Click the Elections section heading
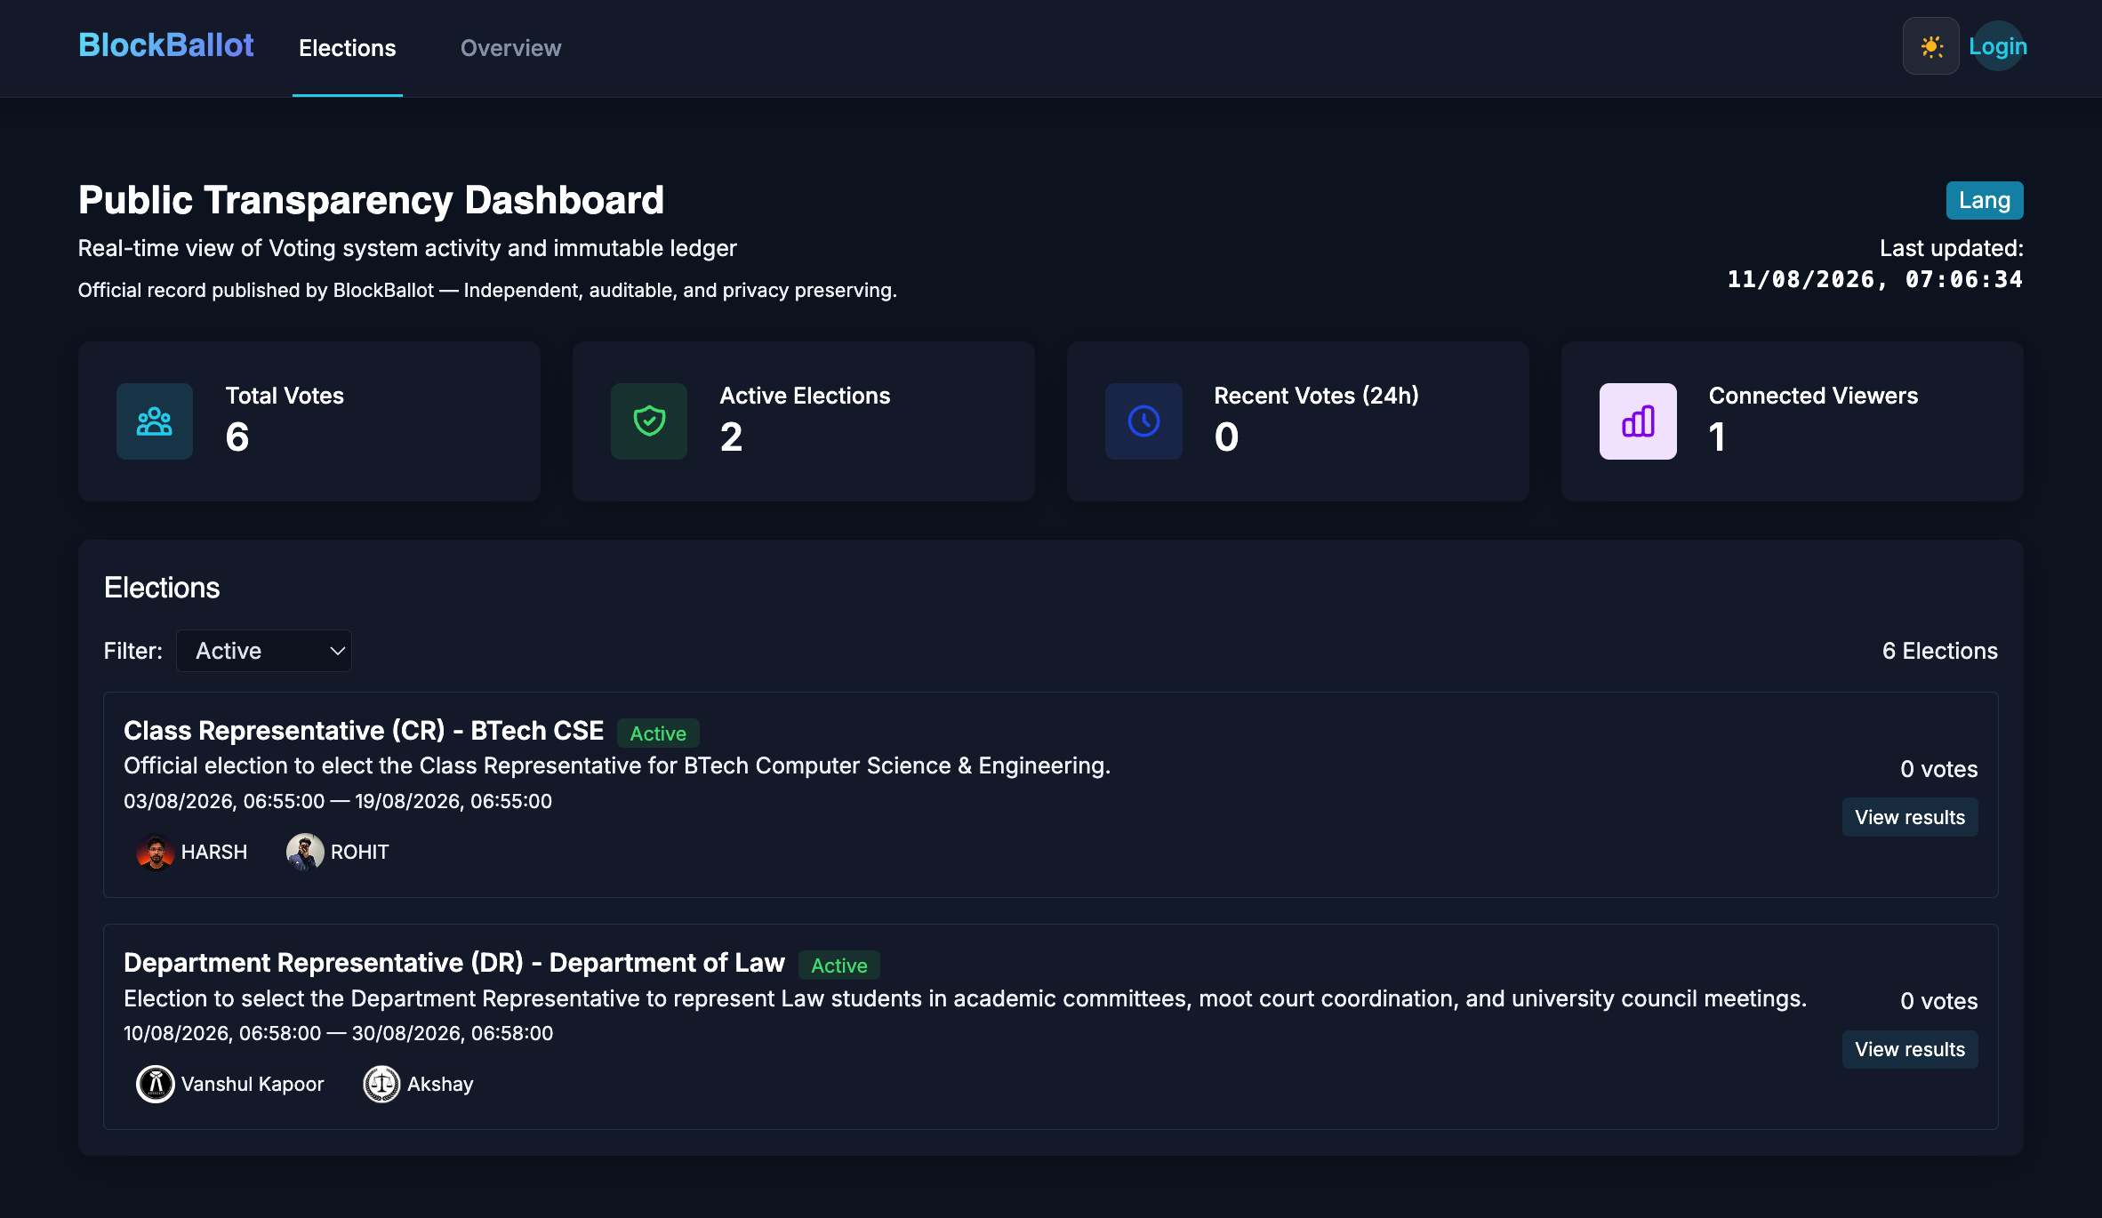 162,588
